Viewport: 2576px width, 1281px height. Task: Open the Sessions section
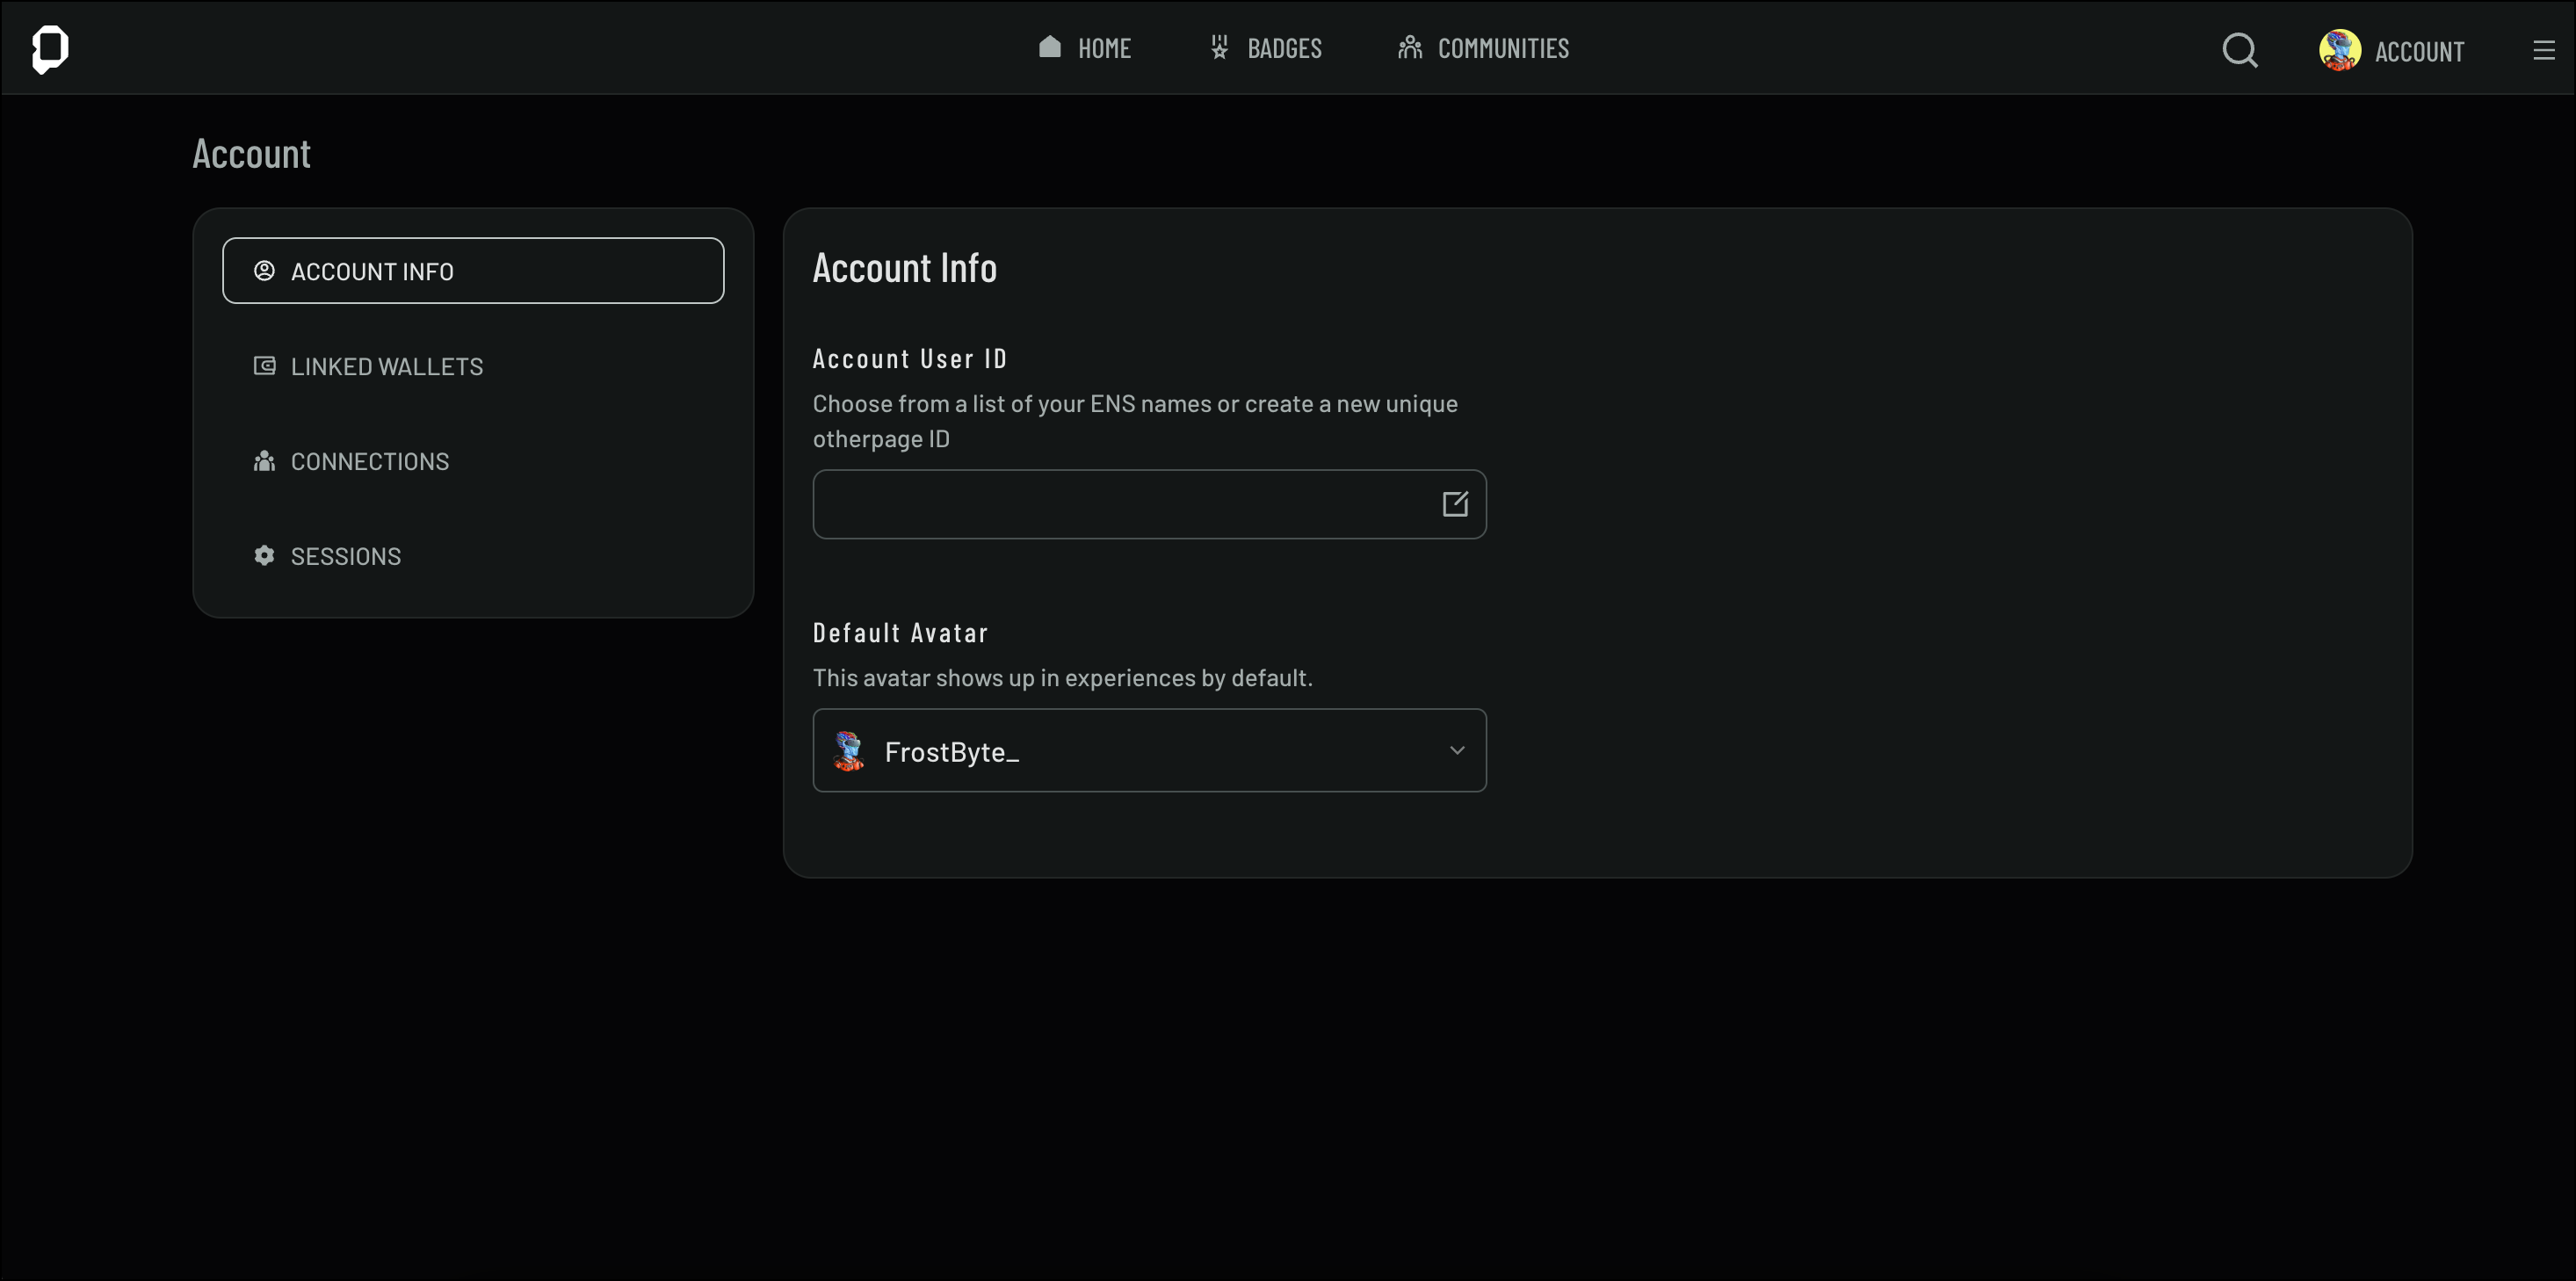345,557
